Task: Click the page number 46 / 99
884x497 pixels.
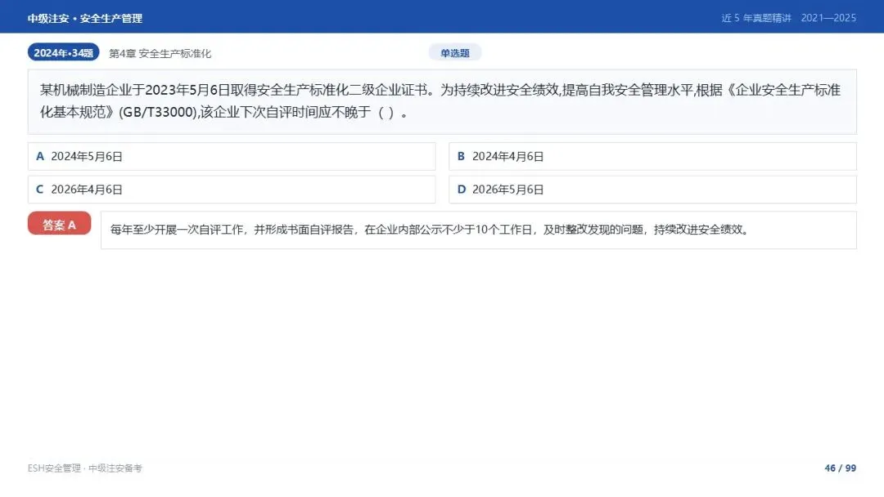Action: click(840, 468)
